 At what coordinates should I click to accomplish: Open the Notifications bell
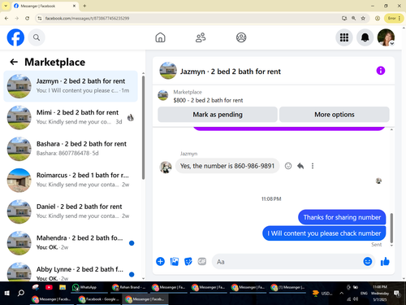pos(365,37)
